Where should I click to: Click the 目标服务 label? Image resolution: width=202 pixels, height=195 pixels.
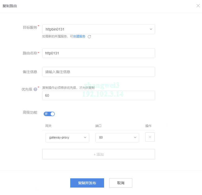pos(30,27)
